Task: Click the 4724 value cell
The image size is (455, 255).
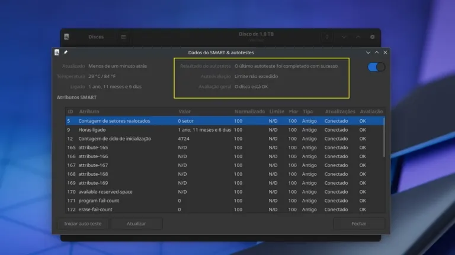Action: point(184,139)
